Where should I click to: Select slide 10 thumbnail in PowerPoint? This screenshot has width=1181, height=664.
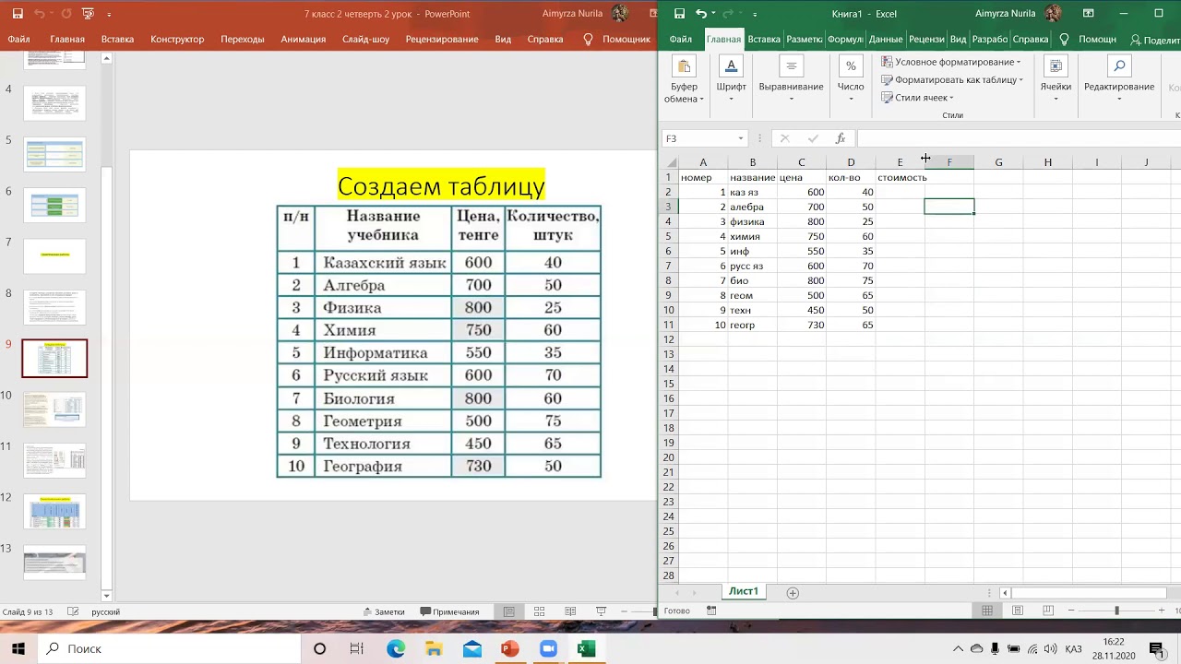tap(54, 409)
